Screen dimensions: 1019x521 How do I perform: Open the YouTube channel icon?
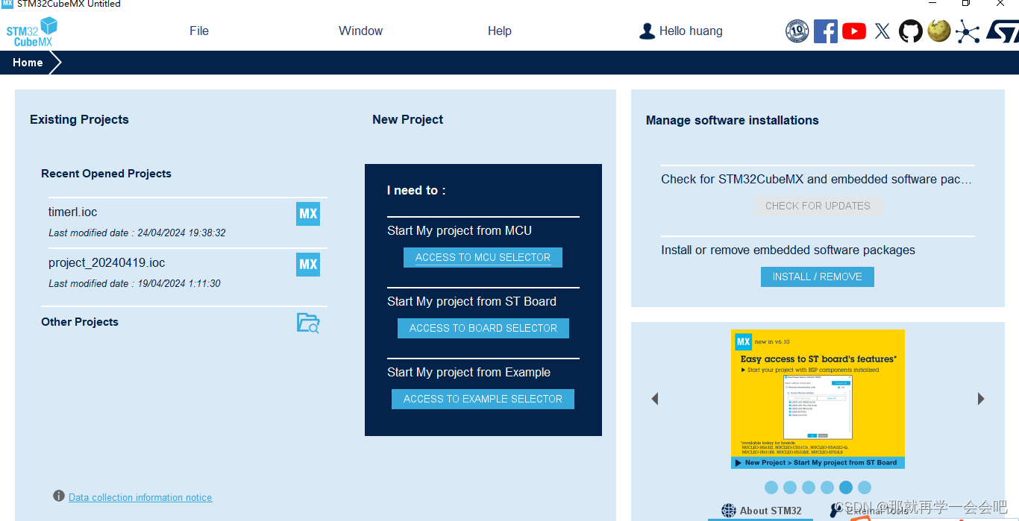click(854, 31)
